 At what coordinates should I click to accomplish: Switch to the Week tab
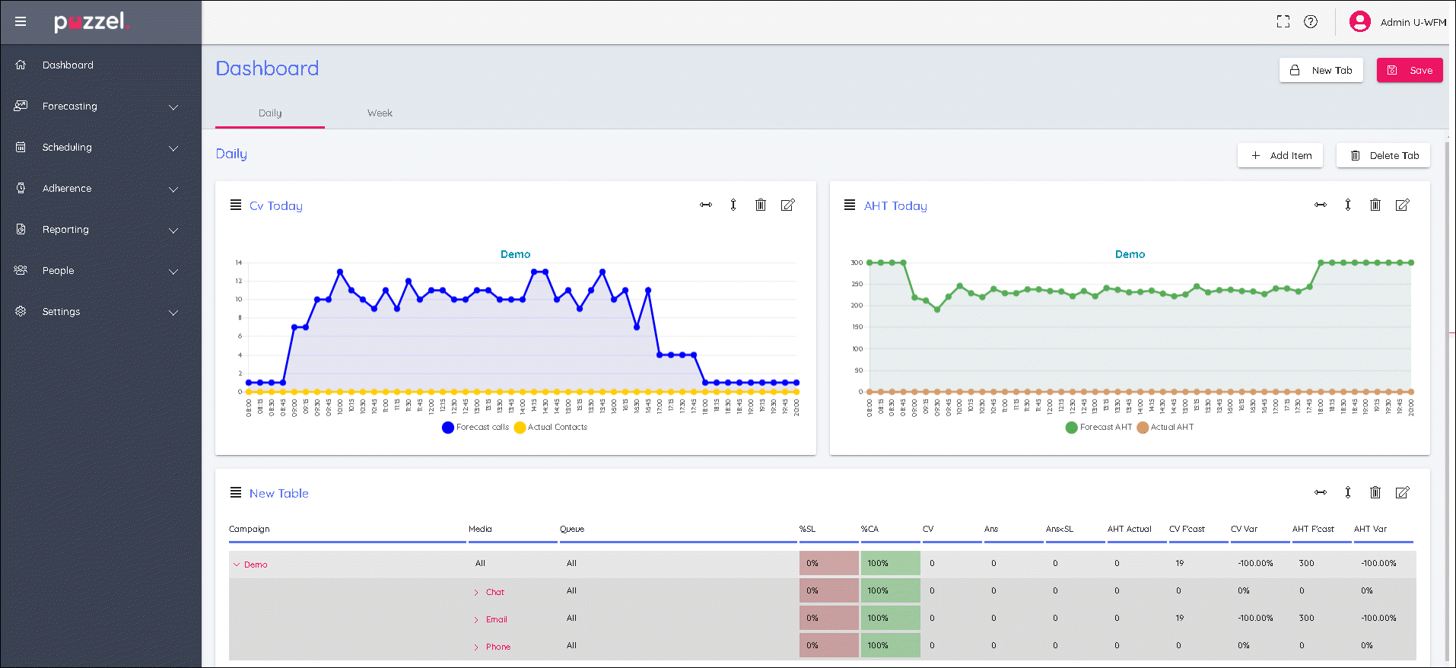380,113
